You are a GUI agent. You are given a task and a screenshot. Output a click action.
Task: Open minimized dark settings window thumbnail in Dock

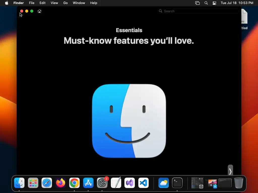198,183
